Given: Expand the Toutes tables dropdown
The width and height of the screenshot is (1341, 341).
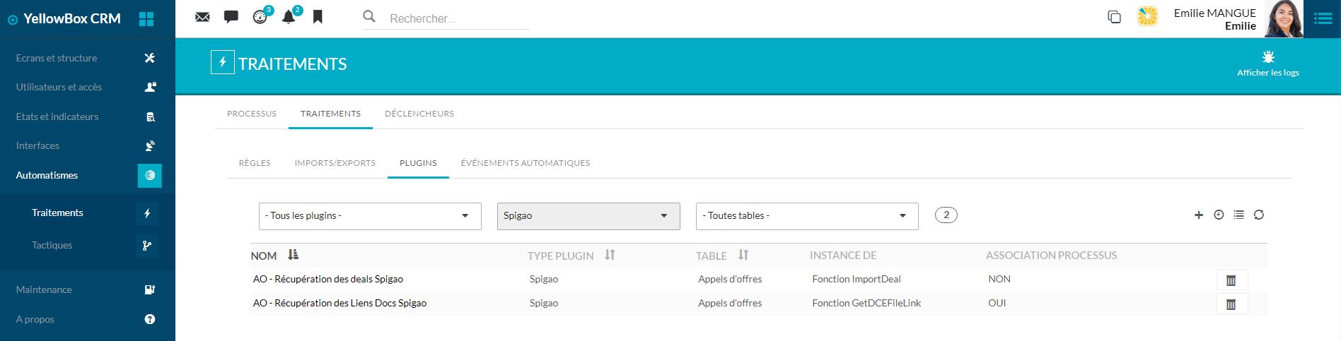Looking at the screenshot, I should 807,216.
